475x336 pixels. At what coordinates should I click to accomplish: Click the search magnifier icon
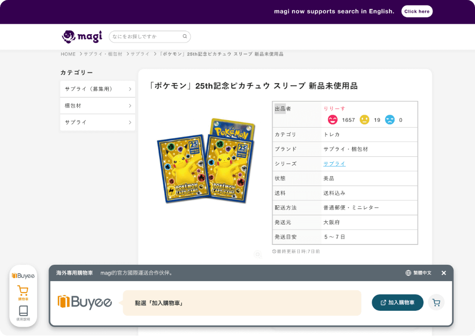[185, 36]
